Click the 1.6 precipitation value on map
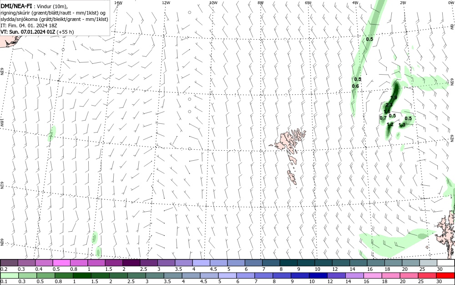 tap(387, 112)
